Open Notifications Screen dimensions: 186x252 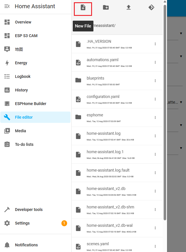[35, 245]
